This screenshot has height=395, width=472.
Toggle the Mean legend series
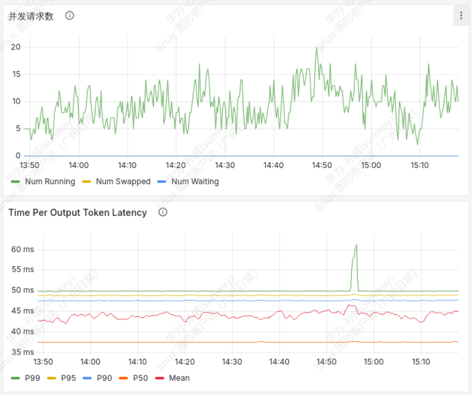pyautogui.click(x=179, y=378)
